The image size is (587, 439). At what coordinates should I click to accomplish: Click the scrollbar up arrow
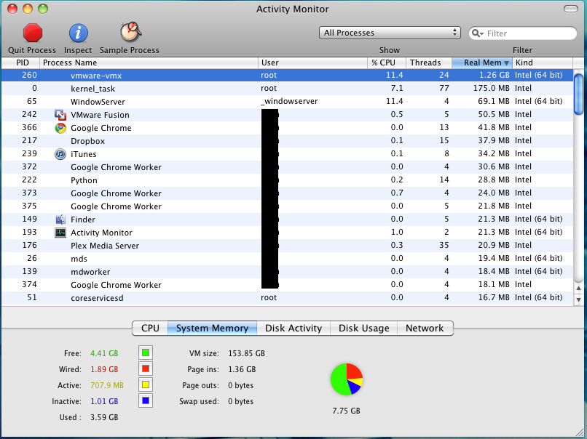579,288
